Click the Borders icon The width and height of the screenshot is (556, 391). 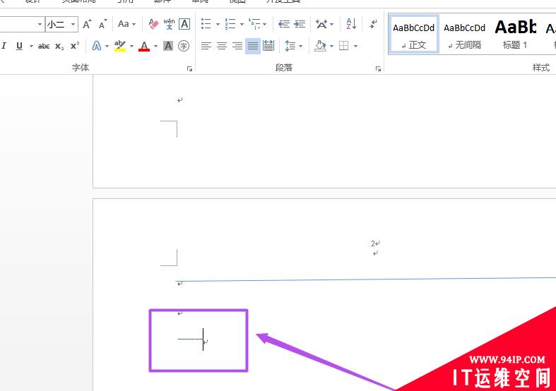click(x=343, y=46)
